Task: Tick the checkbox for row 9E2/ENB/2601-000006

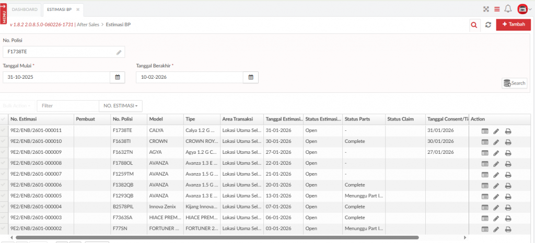Action: [4, 185]
